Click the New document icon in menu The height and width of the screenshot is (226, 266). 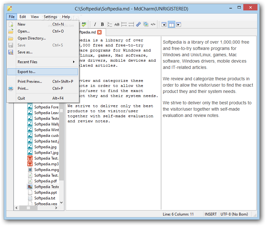11,24
